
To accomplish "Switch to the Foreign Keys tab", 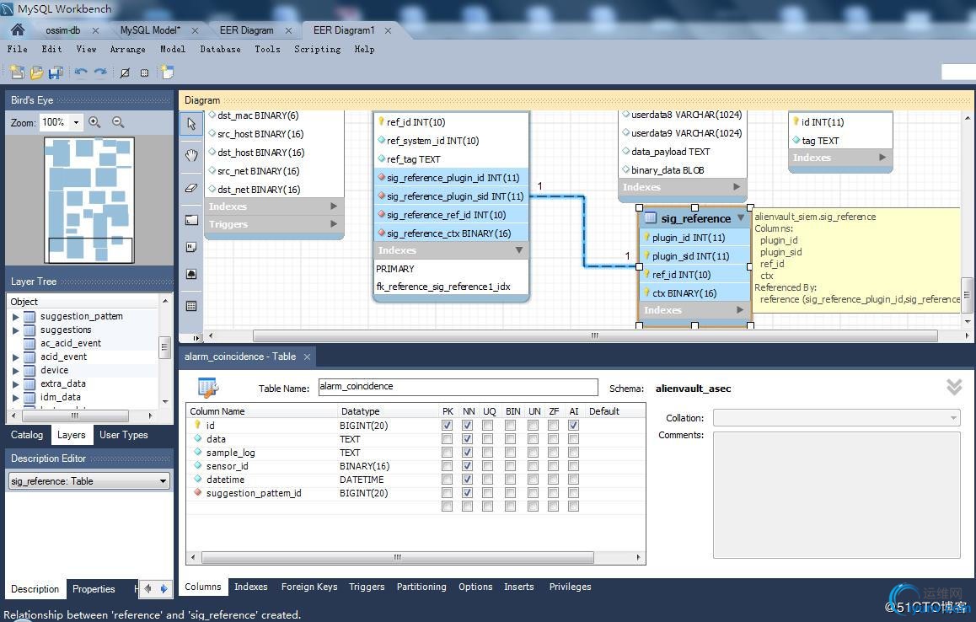I will point(308,587).
